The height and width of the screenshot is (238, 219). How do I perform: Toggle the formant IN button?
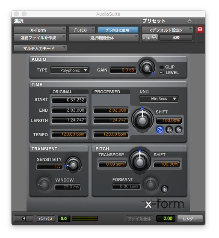[x=164, y=189]
